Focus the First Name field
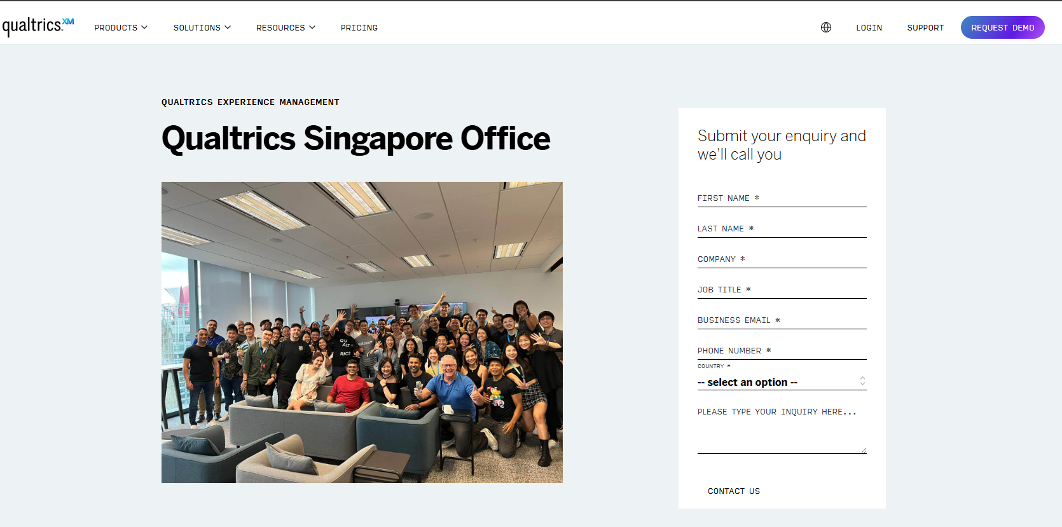 [781, 198]
